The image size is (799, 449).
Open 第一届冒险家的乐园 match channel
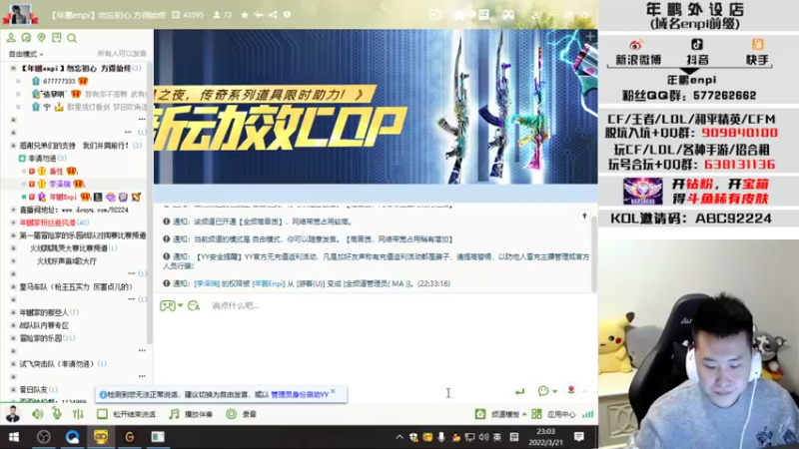[83, 235]
